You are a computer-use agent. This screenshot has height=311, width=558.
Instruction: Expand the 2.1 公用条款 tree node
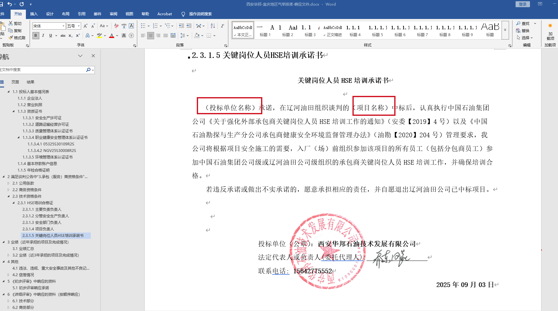(x=9, y=183)
